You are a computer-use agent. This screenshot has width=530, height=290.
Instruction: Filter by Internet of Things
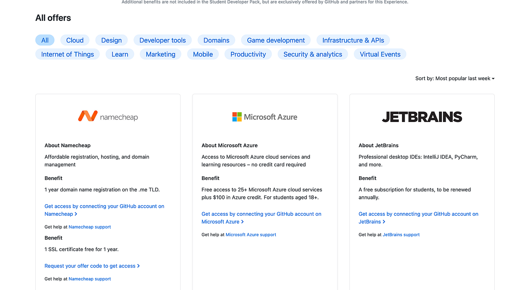click(x=68, y=54)
